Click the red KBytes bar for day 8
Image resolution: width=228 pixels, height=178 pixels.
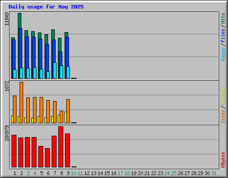[x=61, y=147]
